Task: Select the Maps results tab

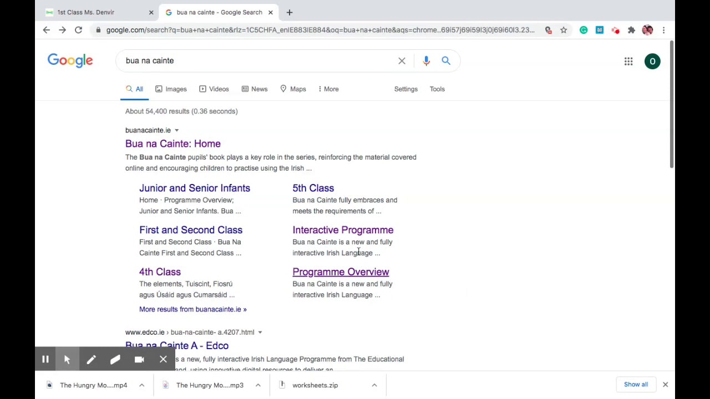Action: (293, 89)
